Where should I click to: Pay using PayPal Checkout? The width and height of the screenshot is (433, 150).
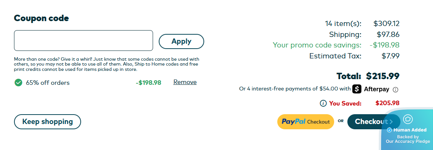point(306,122)
